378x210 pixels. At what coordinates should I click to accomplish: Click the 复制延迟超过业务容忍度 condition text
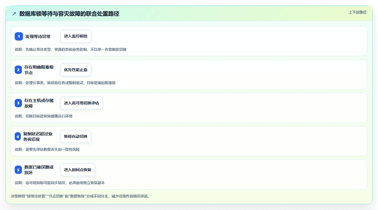click(38, 136)
